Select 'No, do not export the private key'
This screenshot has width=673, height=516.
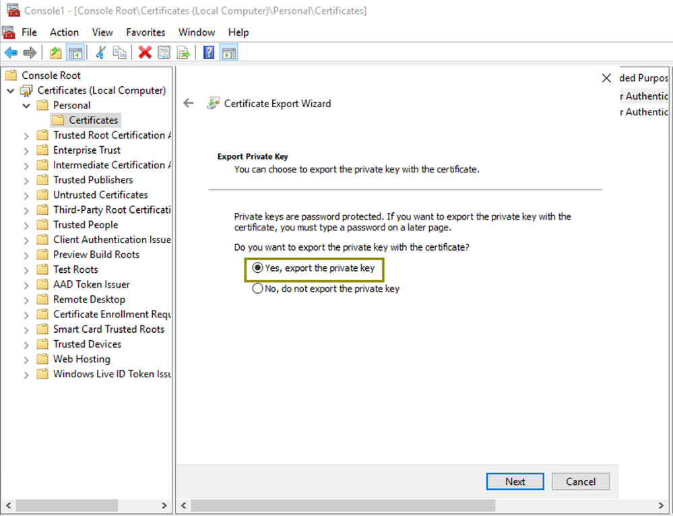click(x=257, y=289)
